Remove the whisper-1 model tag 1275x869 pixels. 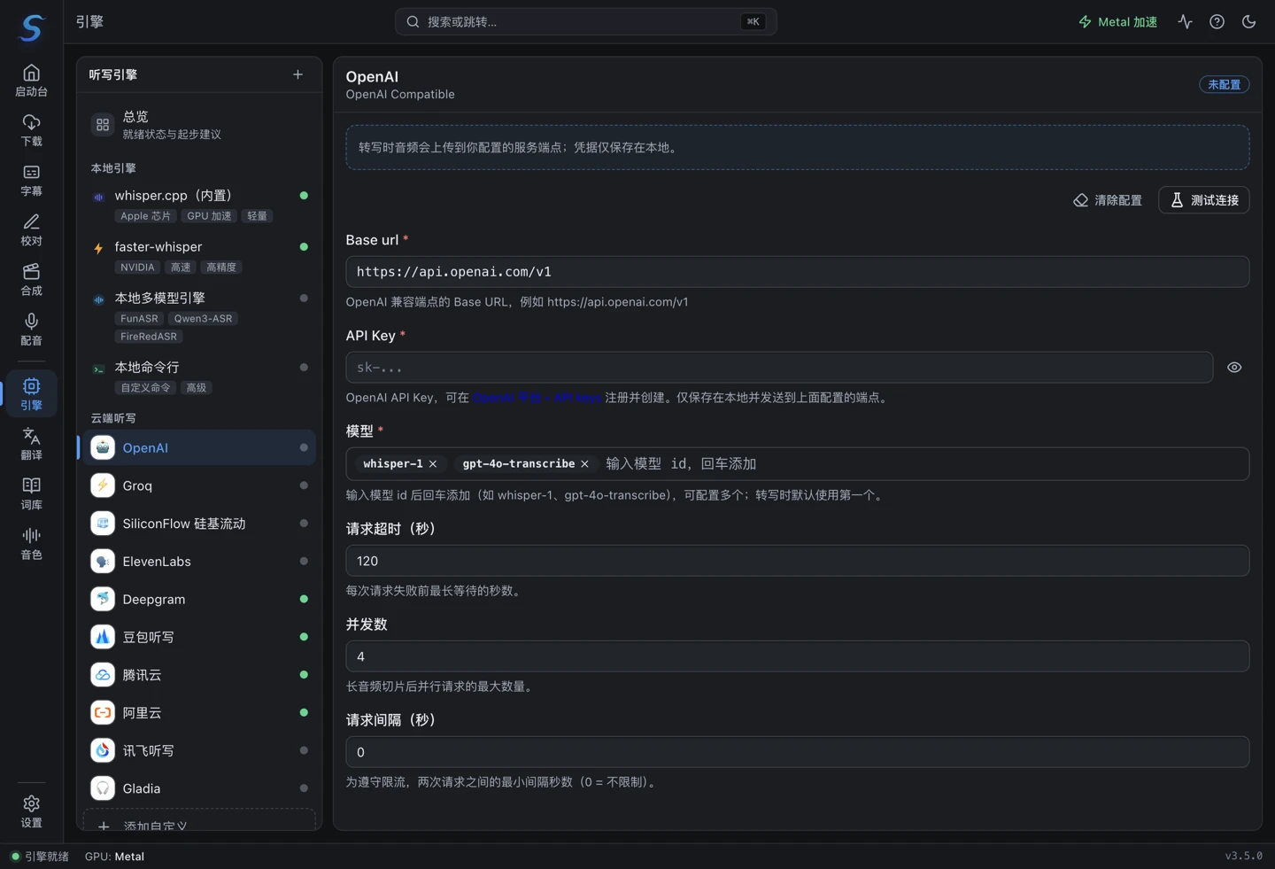coord(433,463)
